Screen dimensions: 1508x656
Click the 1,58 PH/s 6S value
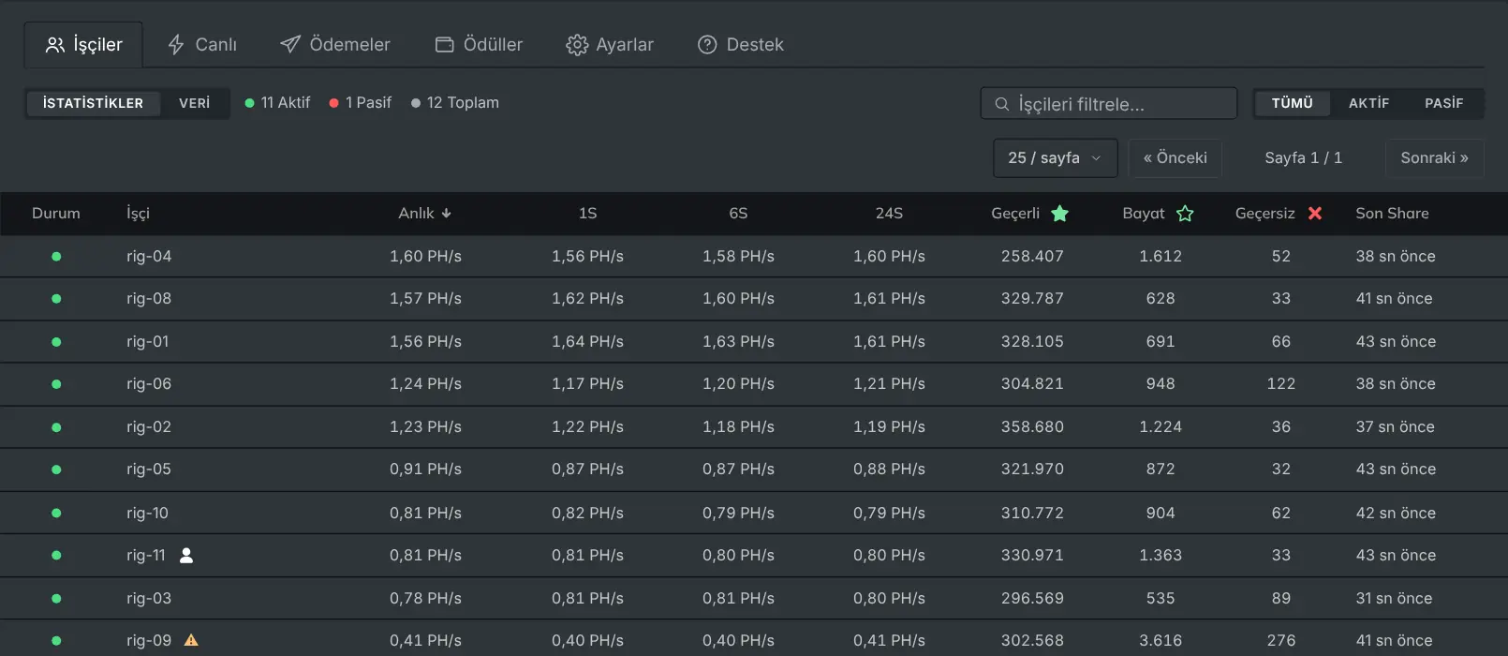click(738, 257)
